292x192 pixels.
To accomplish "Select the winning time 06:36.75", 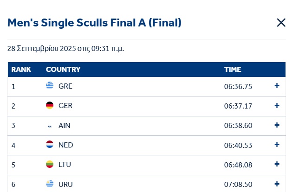I will [238, 86].
